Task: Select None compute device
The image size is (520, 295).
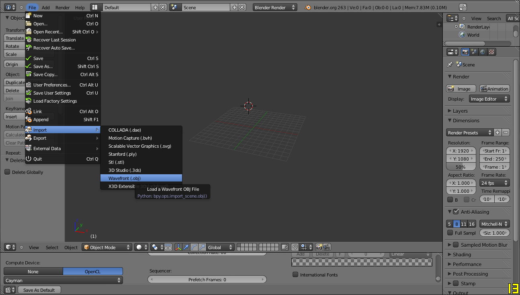Action: (x=33, y=272)
